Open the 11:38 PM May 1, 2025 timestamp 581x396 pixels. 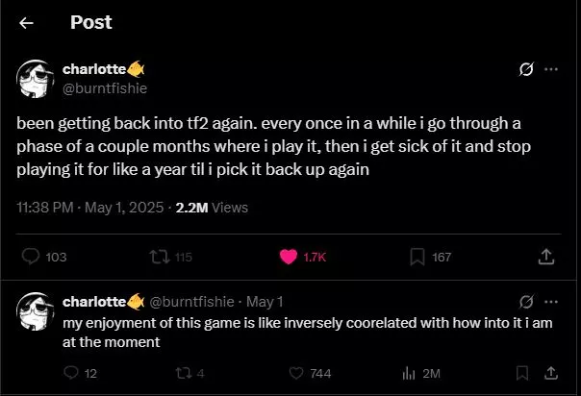pyautogui.click(x=88, y=207)
